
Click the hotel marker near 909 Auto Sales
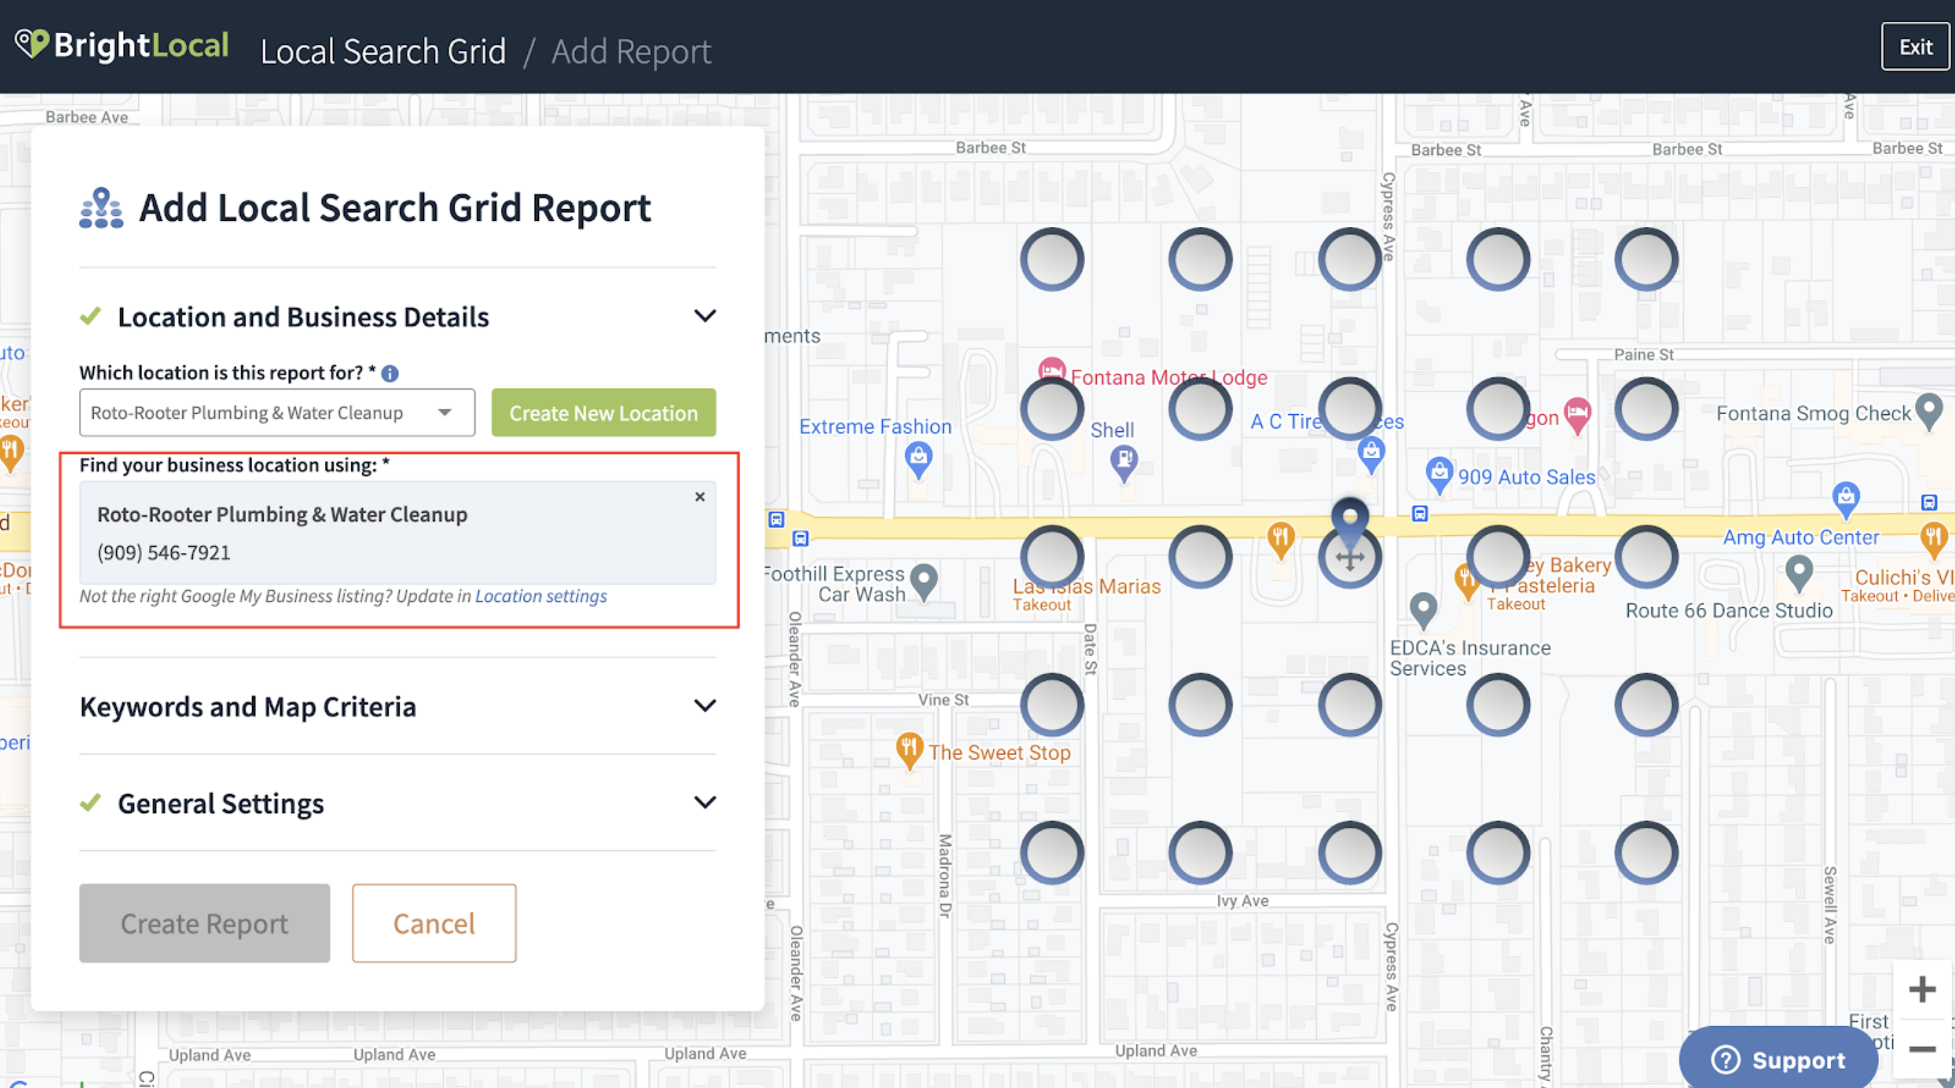[x=1577, y=414]
